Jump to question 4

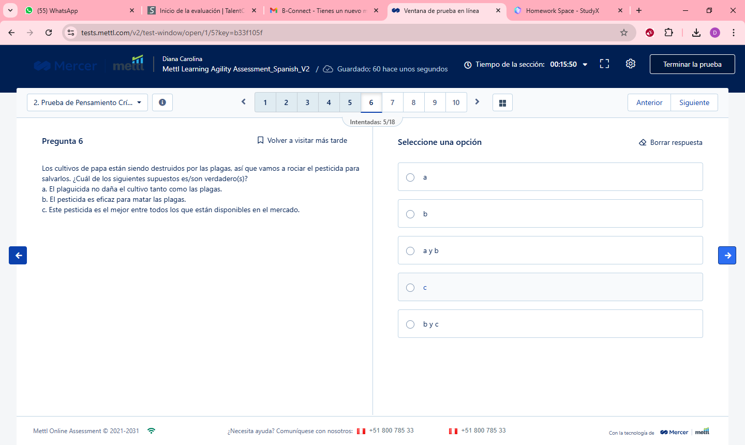[x=329, y=102]
